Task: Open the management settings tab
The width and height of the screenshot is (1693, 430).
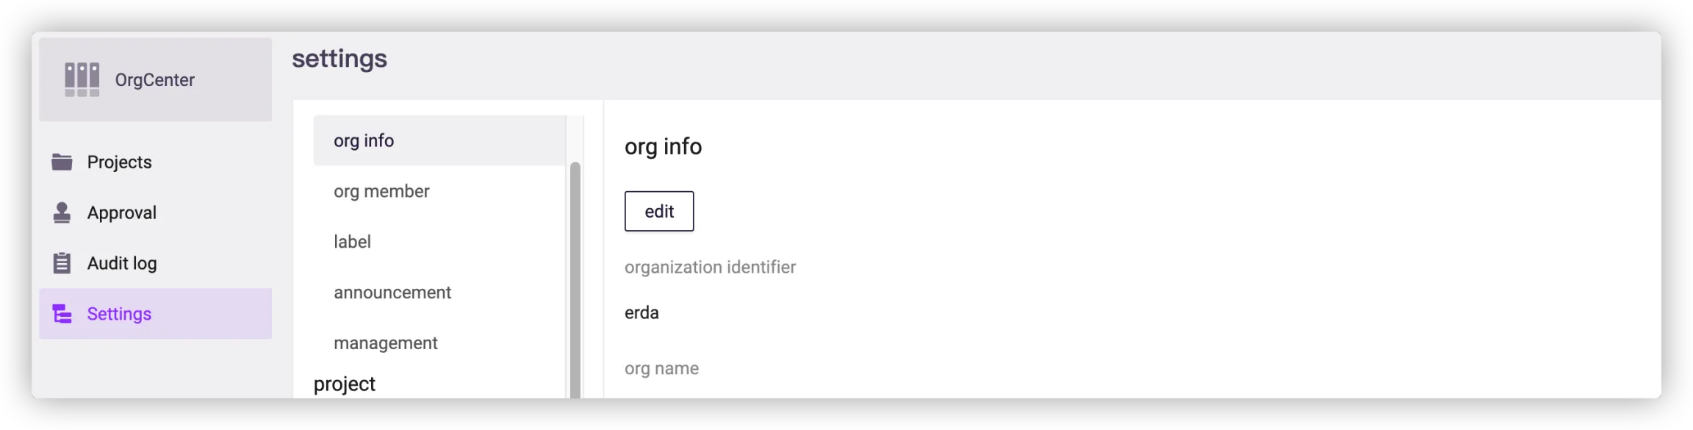Action: 385,343
